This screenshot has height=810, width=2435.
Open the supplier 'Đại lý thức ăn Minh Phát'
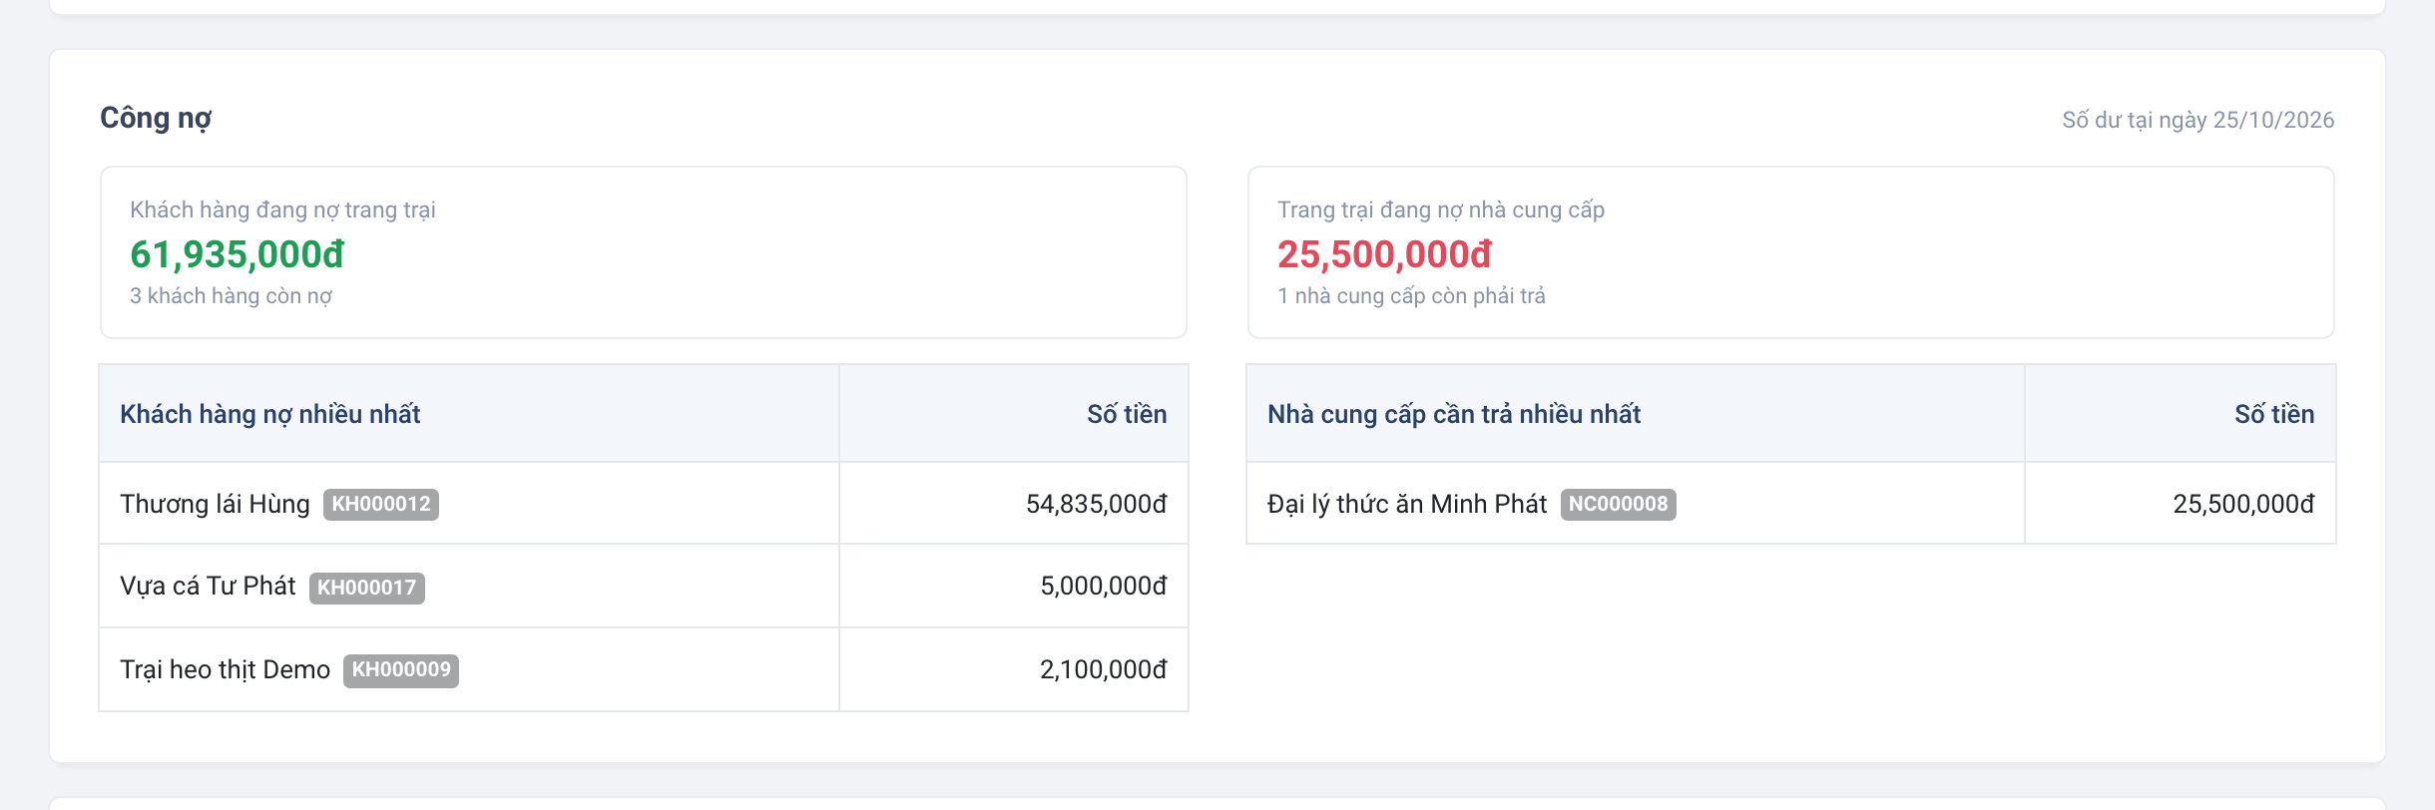point(1407,504)
